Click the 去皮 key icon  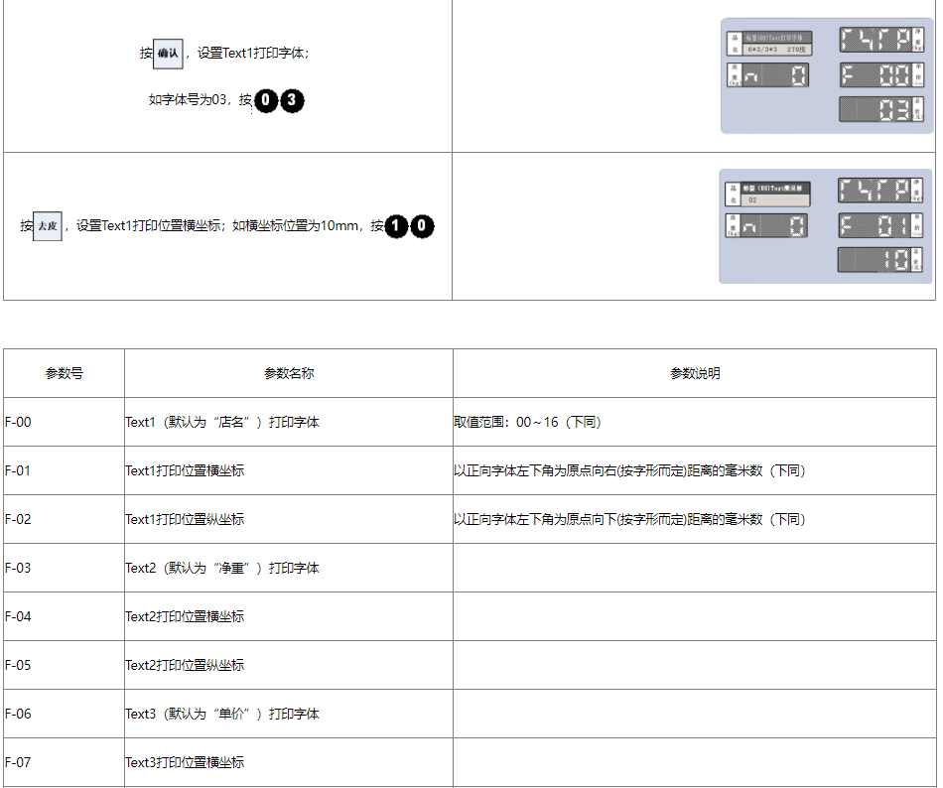pyautogui.click(x=48, y=226)
